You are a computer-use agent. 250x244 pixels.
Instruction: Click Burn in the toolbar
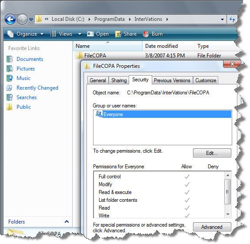tap(153, 34)
